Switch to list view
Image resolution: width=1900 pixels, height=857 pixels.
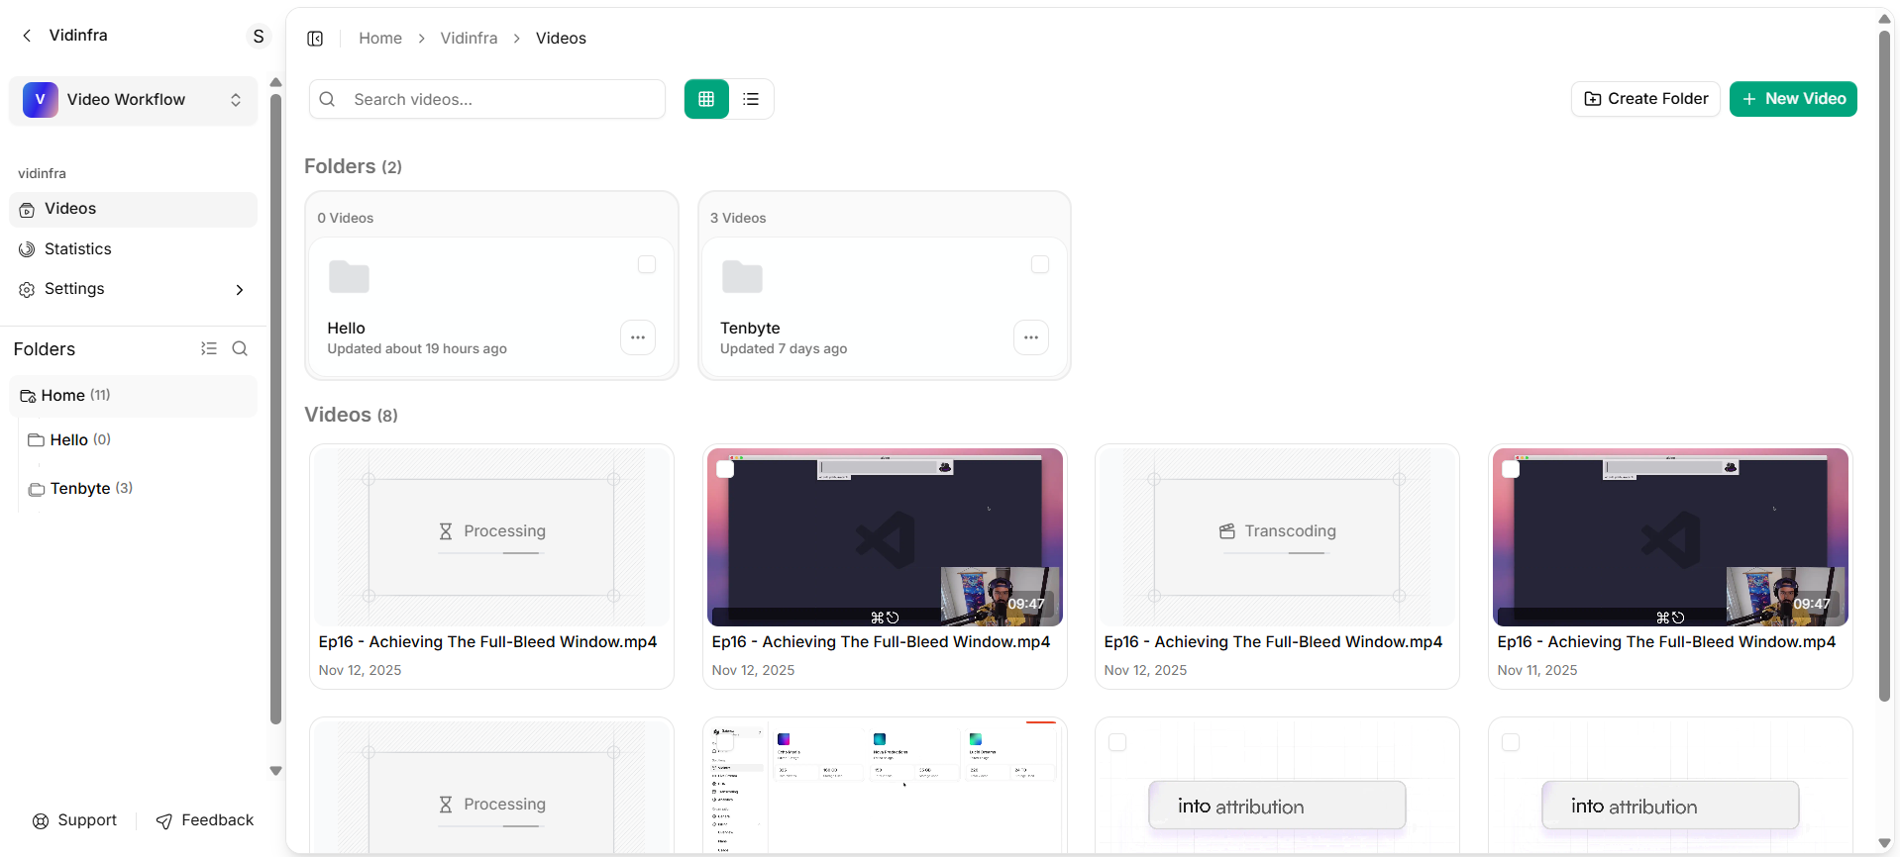point(751,99)
